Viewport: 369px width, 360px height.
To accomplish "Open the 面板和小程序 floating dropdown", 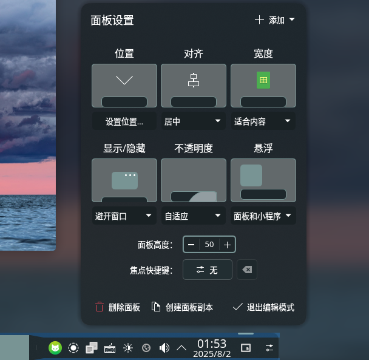I will [x=263, y=216].
